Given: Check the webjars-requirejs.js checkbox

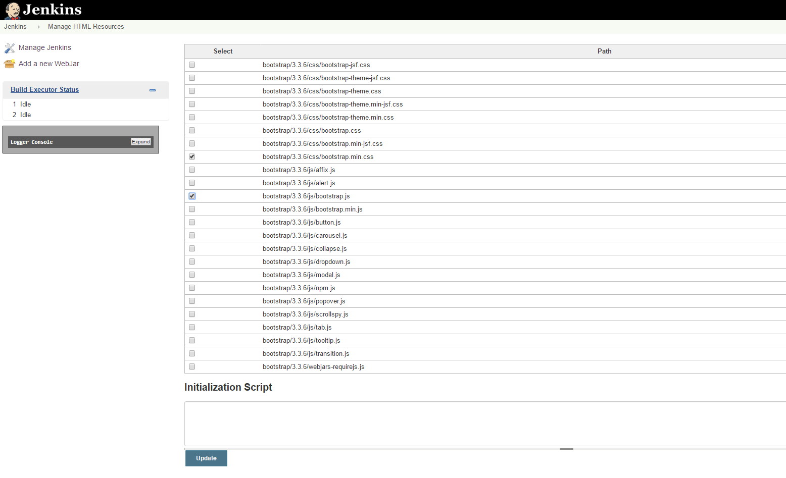Looking at the screenshot, I should click(192, 366).
